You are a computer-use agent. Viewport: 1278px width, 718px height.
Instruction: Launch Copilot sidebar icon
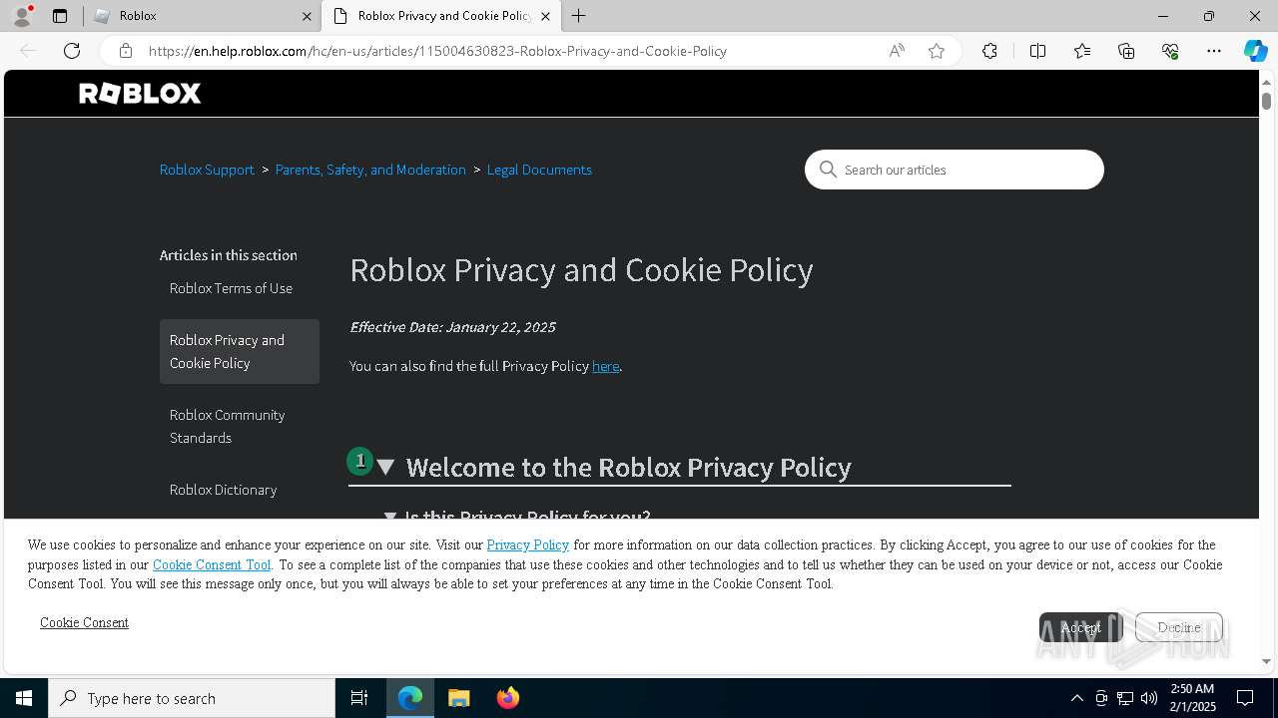pos(1255,51)
